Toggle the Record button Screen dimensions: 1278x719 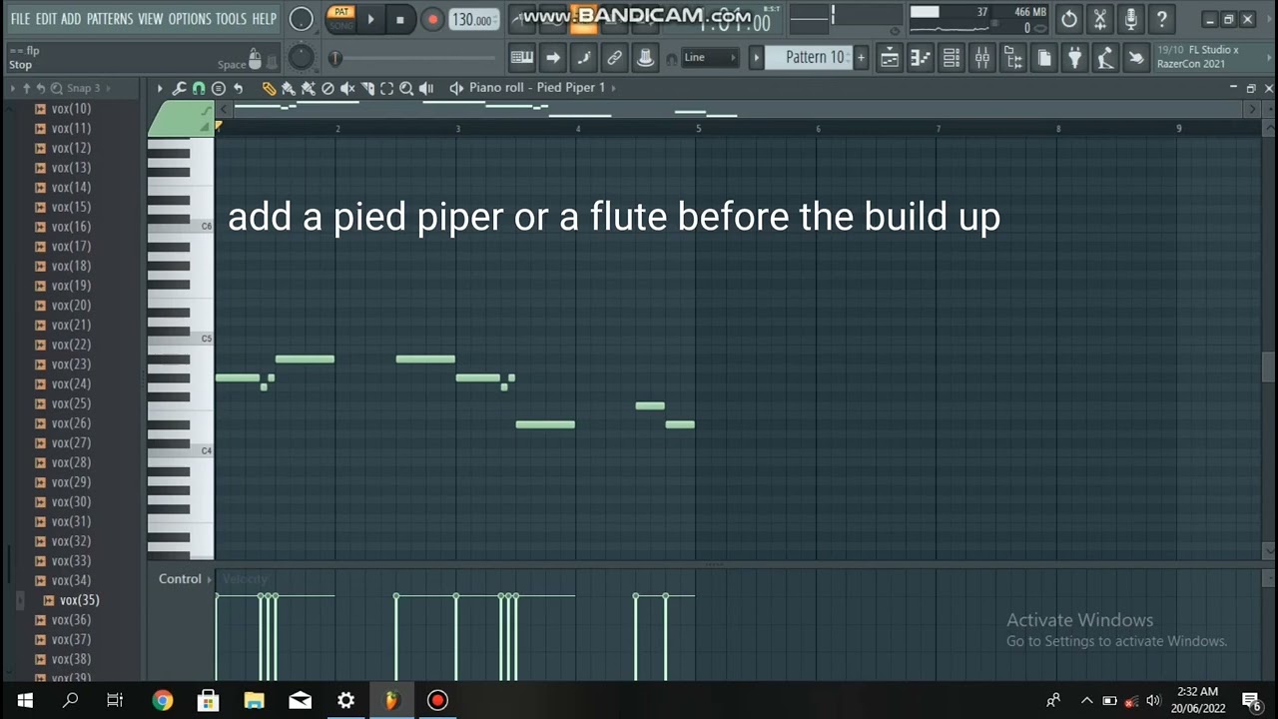pos(432,19)
